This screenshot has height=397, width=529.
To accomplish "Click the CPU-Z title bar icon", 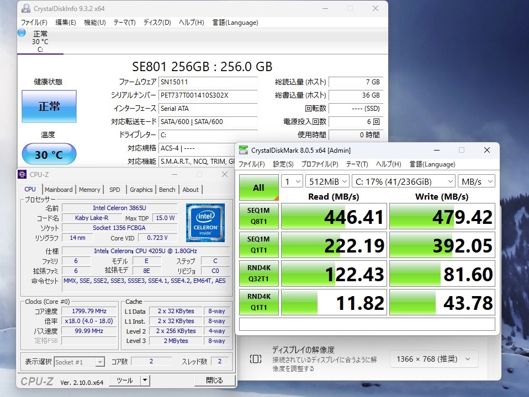I will (22, 174).
